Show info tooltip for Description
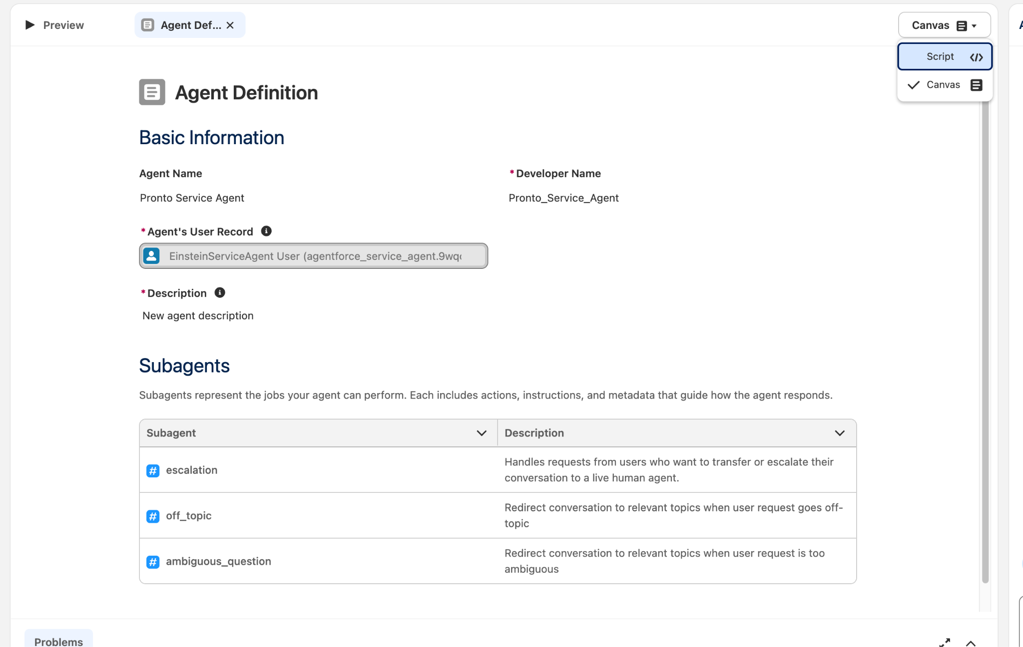Image resolution: width=1023 pixels, height=647 pixels. click(220, 293)
